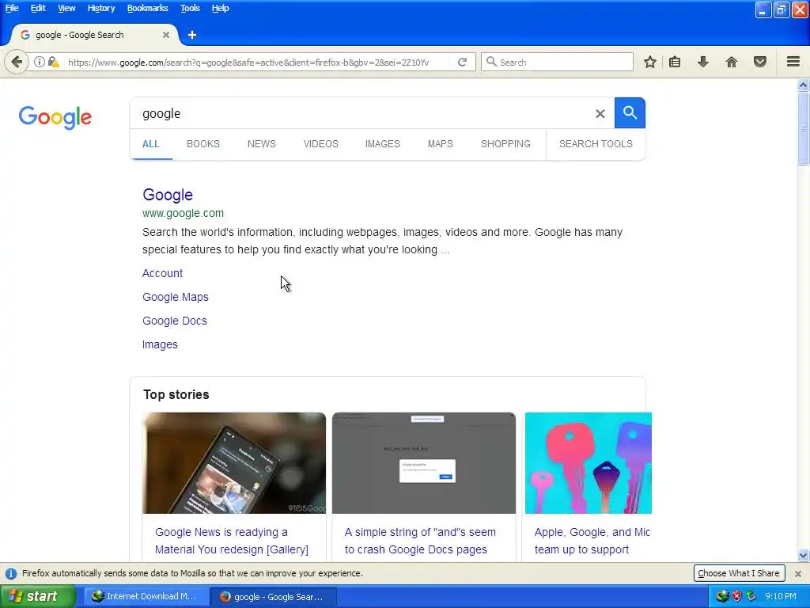Click the gray Docs dialog story thumbnail
Image resolution: width=810 pixels, height=608 pixels.
tap(424, 462)
